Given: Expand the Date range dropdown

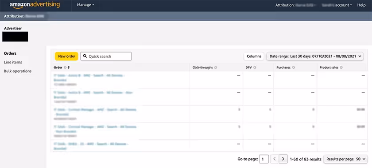Looking at the screenshot, I should tap(315, 56).
